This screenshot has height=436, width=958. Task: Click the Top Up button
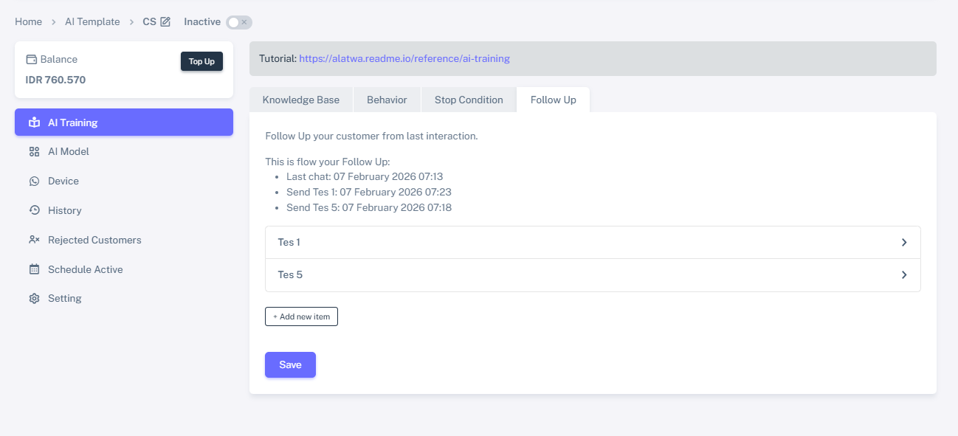click(x=201, y=61)
